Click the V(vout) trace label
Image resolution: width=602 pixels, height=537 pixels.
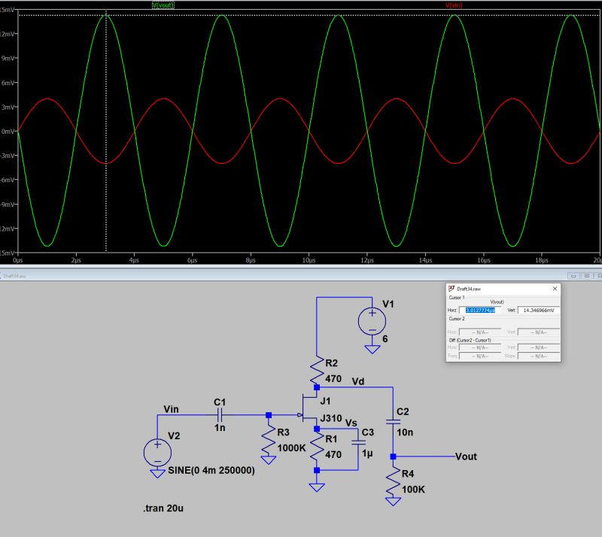click(163, 6)
